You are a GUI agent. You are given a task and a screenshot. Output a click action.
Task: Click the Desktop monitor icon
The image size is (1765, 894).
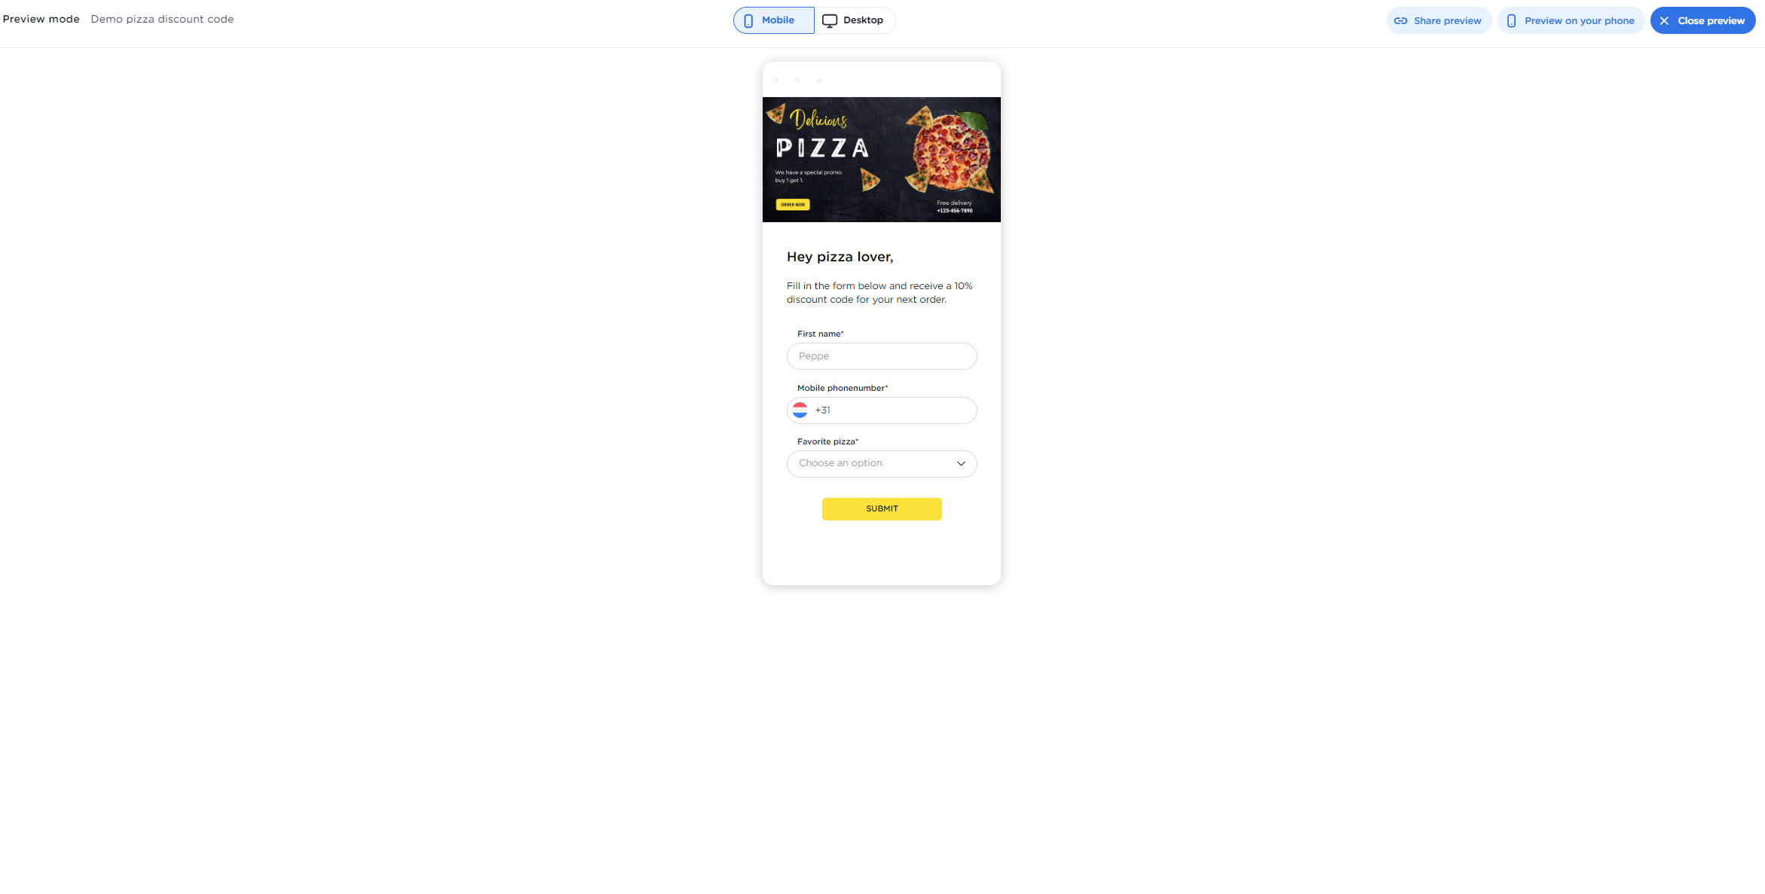830,20
